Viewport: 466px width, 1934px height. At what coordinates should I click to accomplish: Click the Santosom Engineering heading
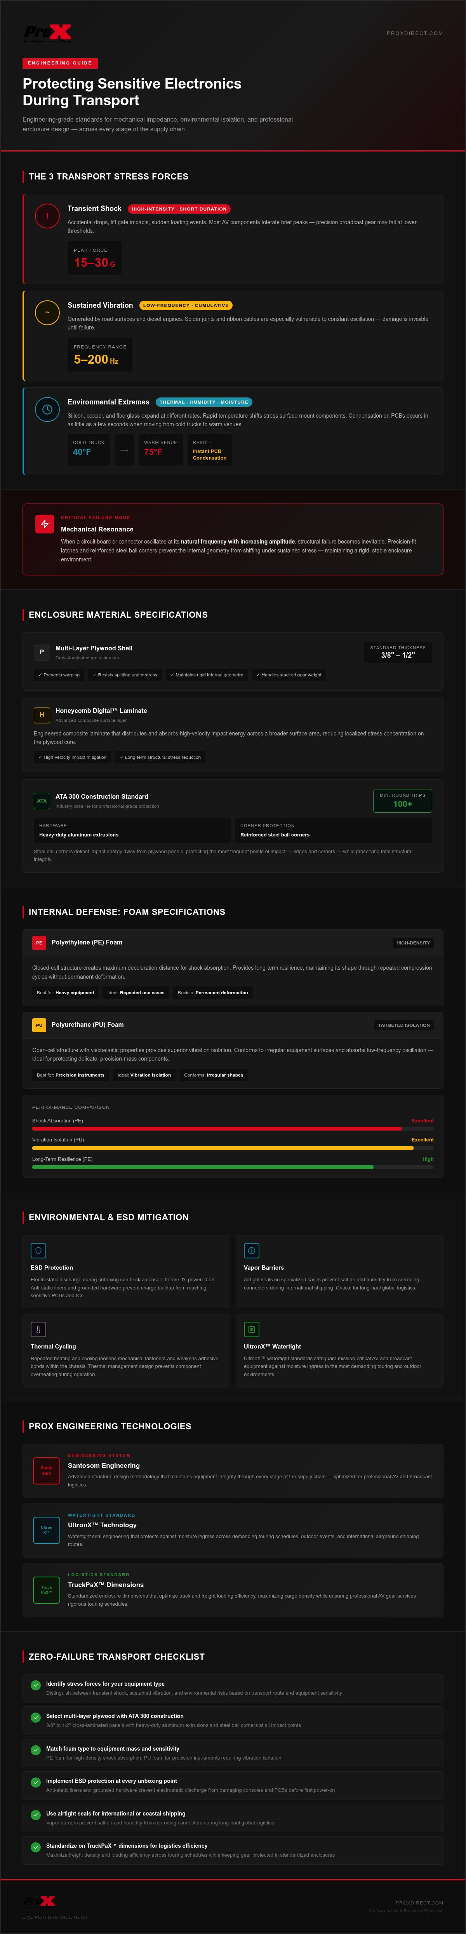coord(104,1465)
